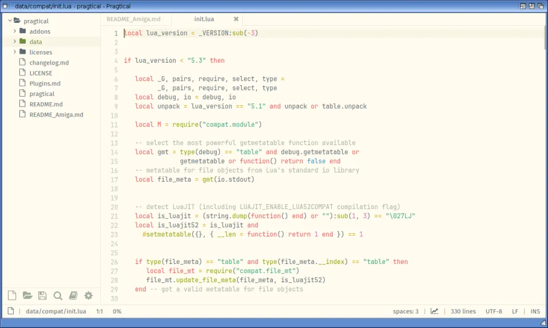548x328 pixels.
Task: Open file using the folder toolbar icon
Action: [27, 295]
